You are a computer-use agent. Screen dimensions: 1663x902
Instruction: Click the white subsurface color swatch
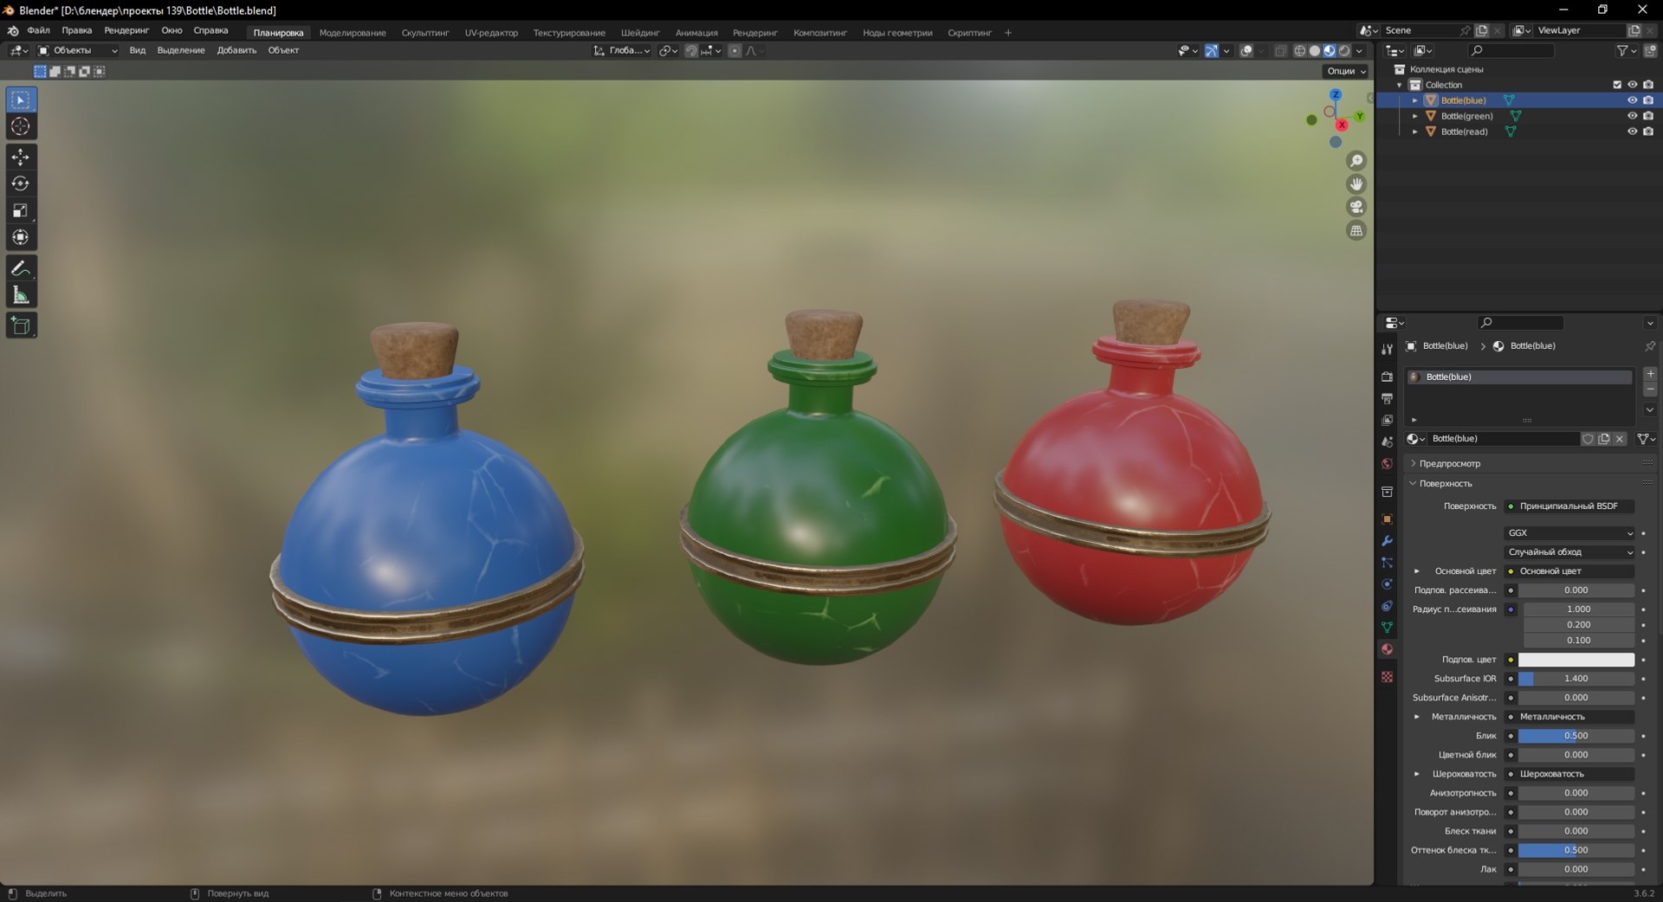[x=1576, y=660]
